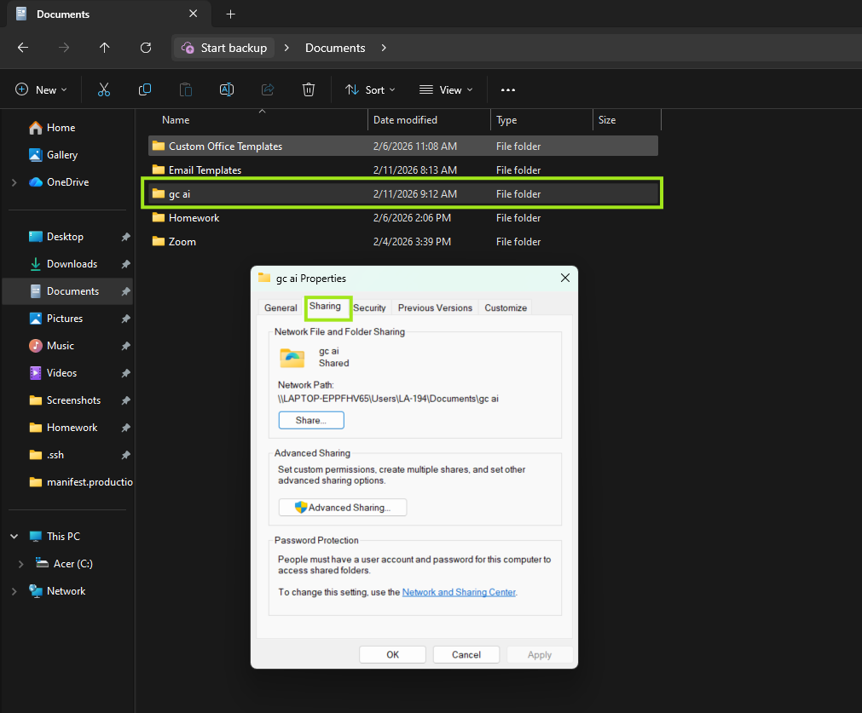This screenshot has width=862, height=713.
Task: Click the Copy icon in toolbar
Action: click(145, 89)
